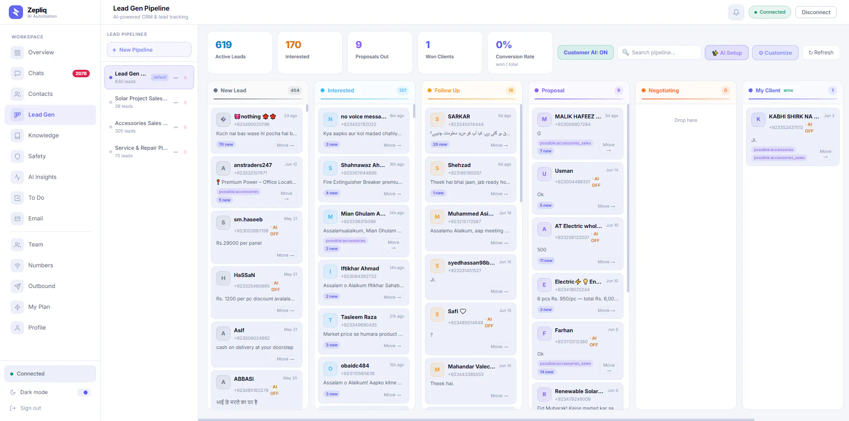Click the Sign out arrow icon
Screen dimensions: 849x421
[x=13, y=408]
